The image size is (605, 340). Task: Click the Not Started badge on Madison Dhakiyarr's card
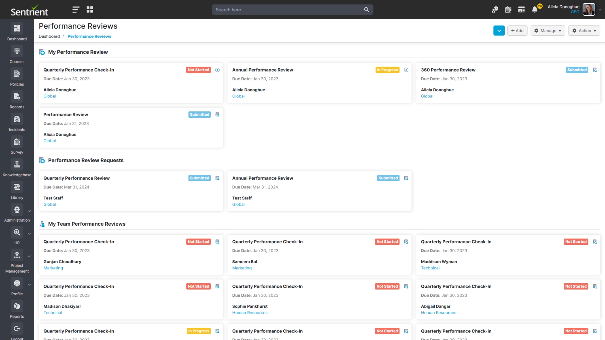[x=198, y=286]
